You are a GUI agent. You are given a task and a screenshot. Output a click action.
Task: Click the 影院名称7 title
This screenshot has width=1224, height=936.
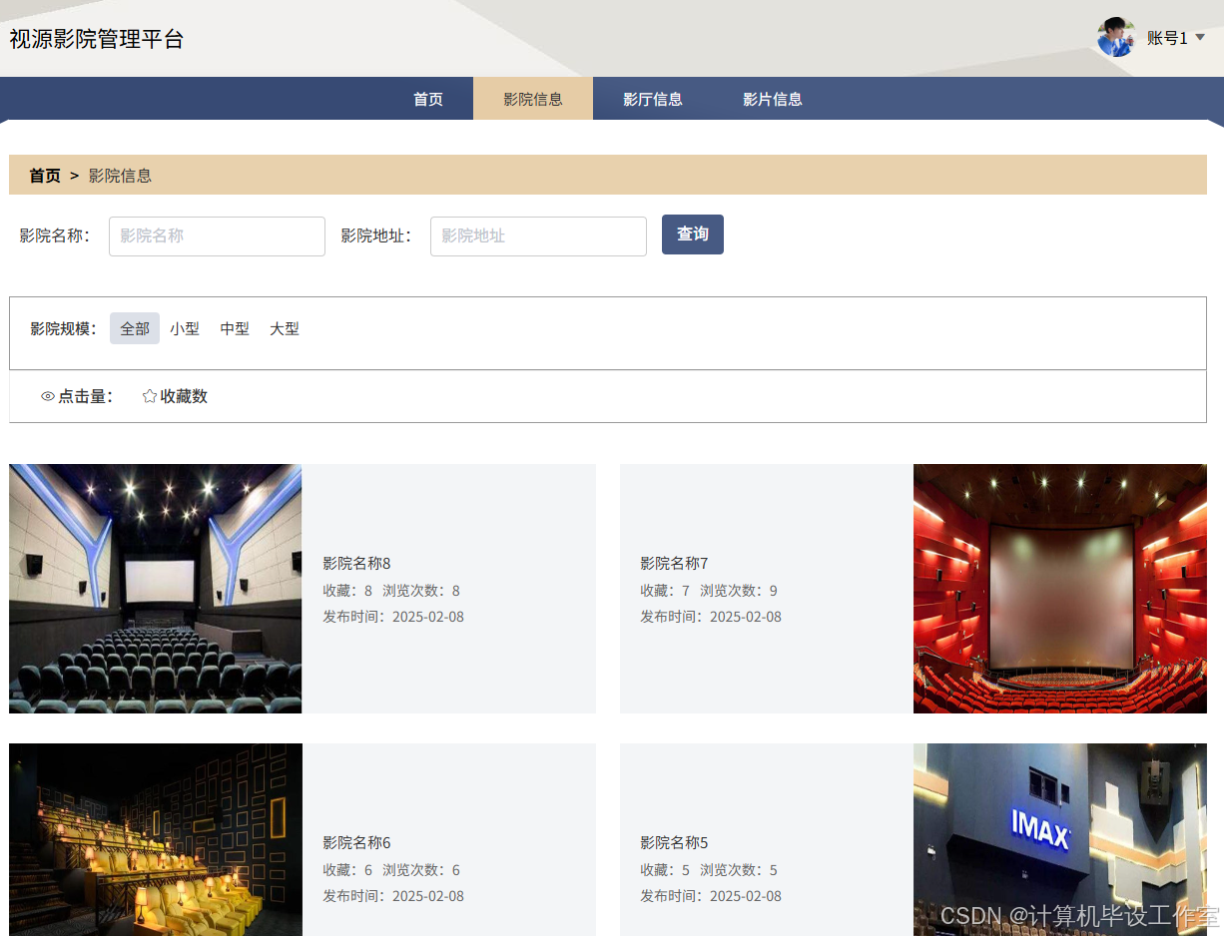point(674,563)
